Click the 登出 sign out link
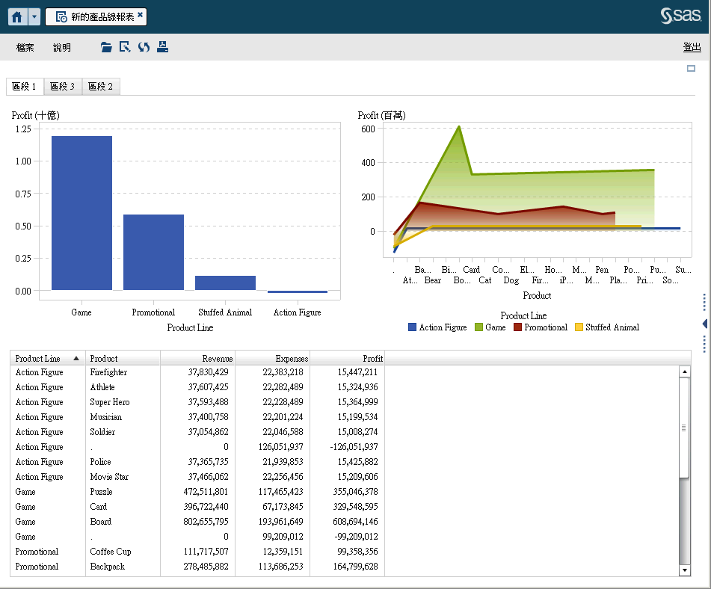Image resolution: width=711 pixels, height=589 pixels. click(692, 48)
